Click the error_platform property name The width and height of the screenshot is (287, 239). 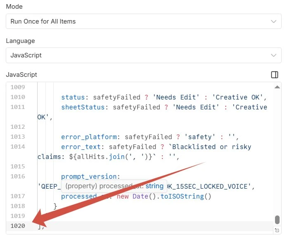coord(89,137)
